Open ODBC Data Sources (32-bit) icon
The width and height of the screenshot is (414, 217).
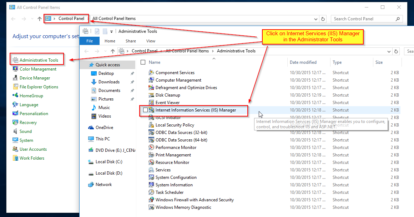[151, 132]
